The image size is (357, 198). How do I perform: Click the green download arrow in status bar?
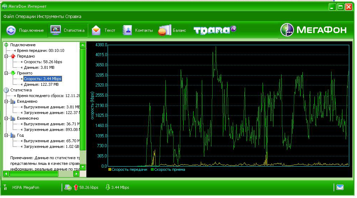108,187
